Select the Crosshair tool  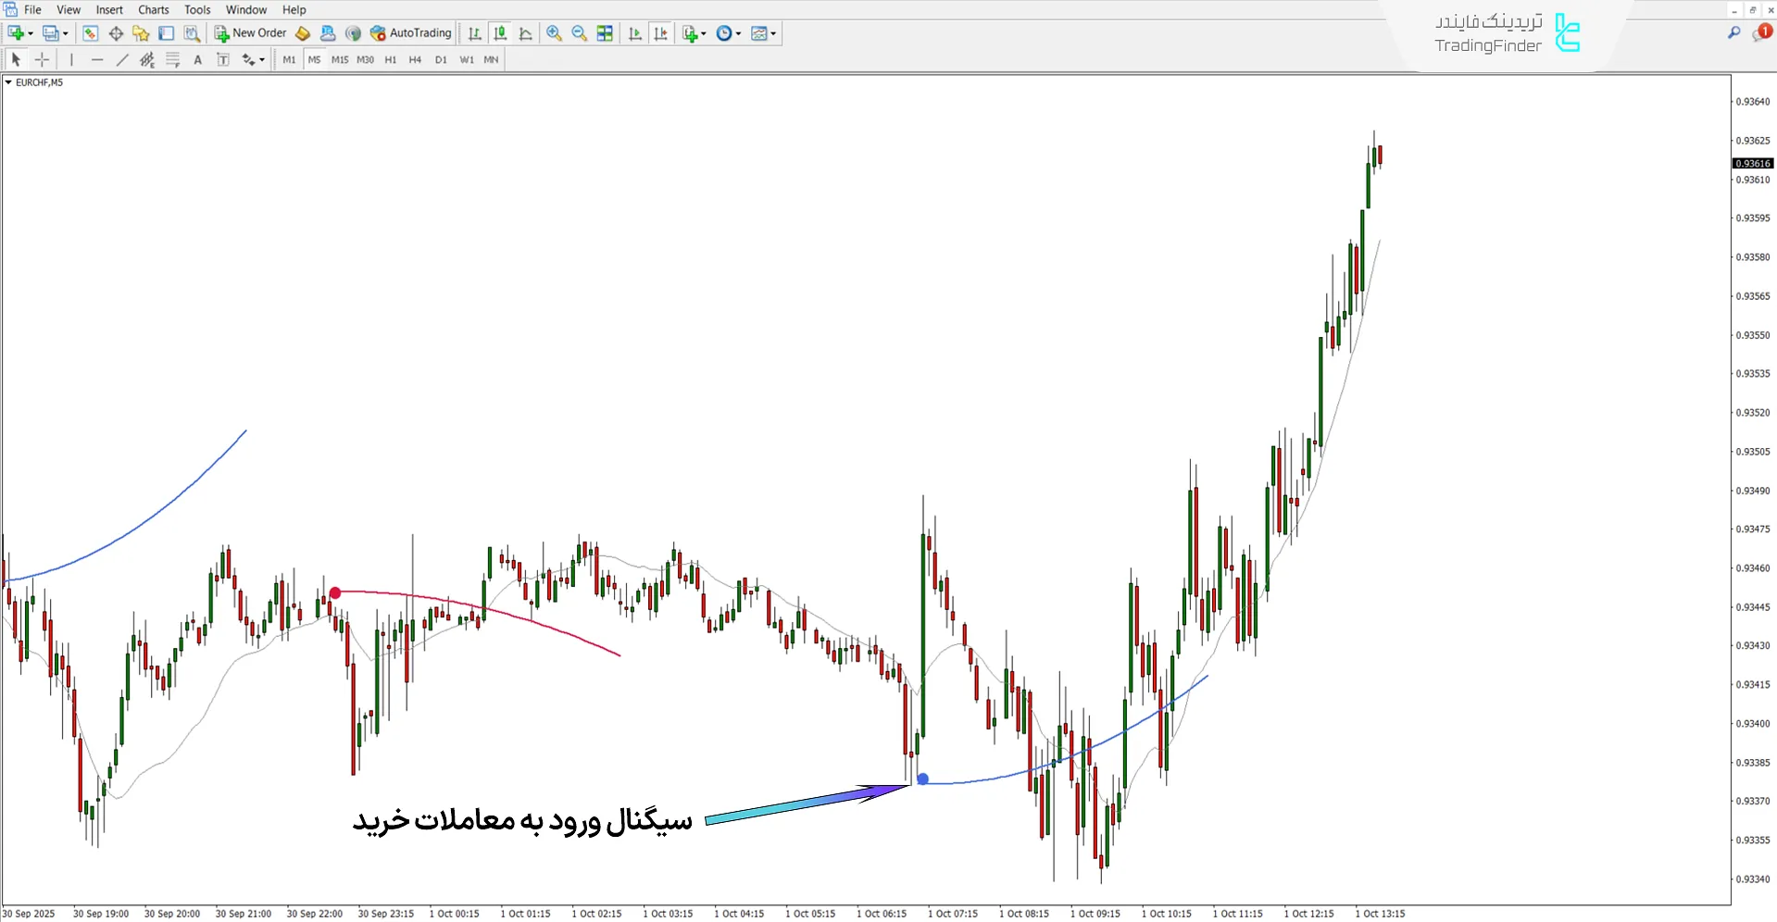[x=42, y=59]
